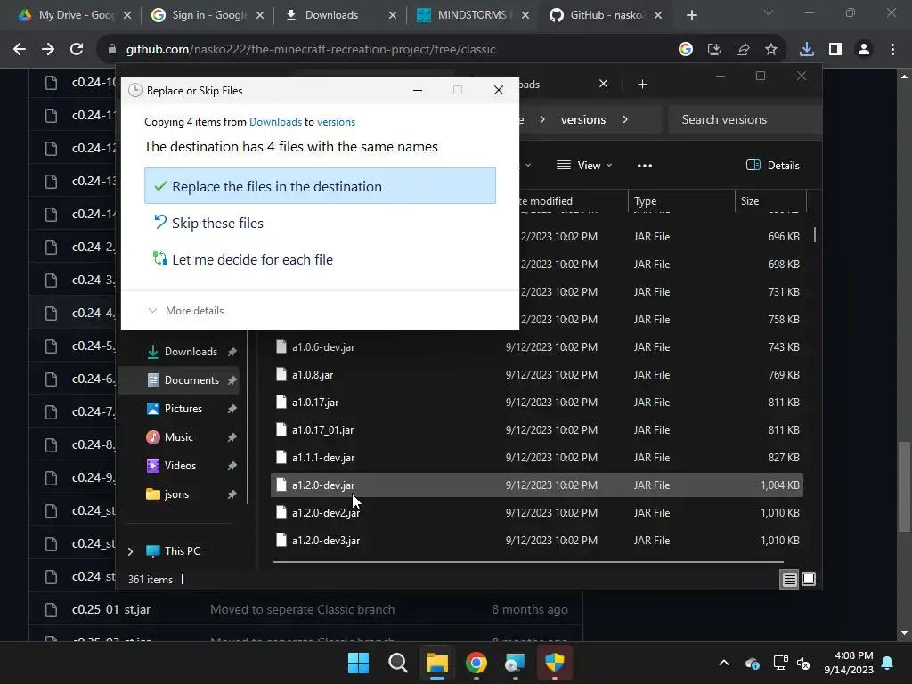Open jsons folder in sidebar

(178, 493)
